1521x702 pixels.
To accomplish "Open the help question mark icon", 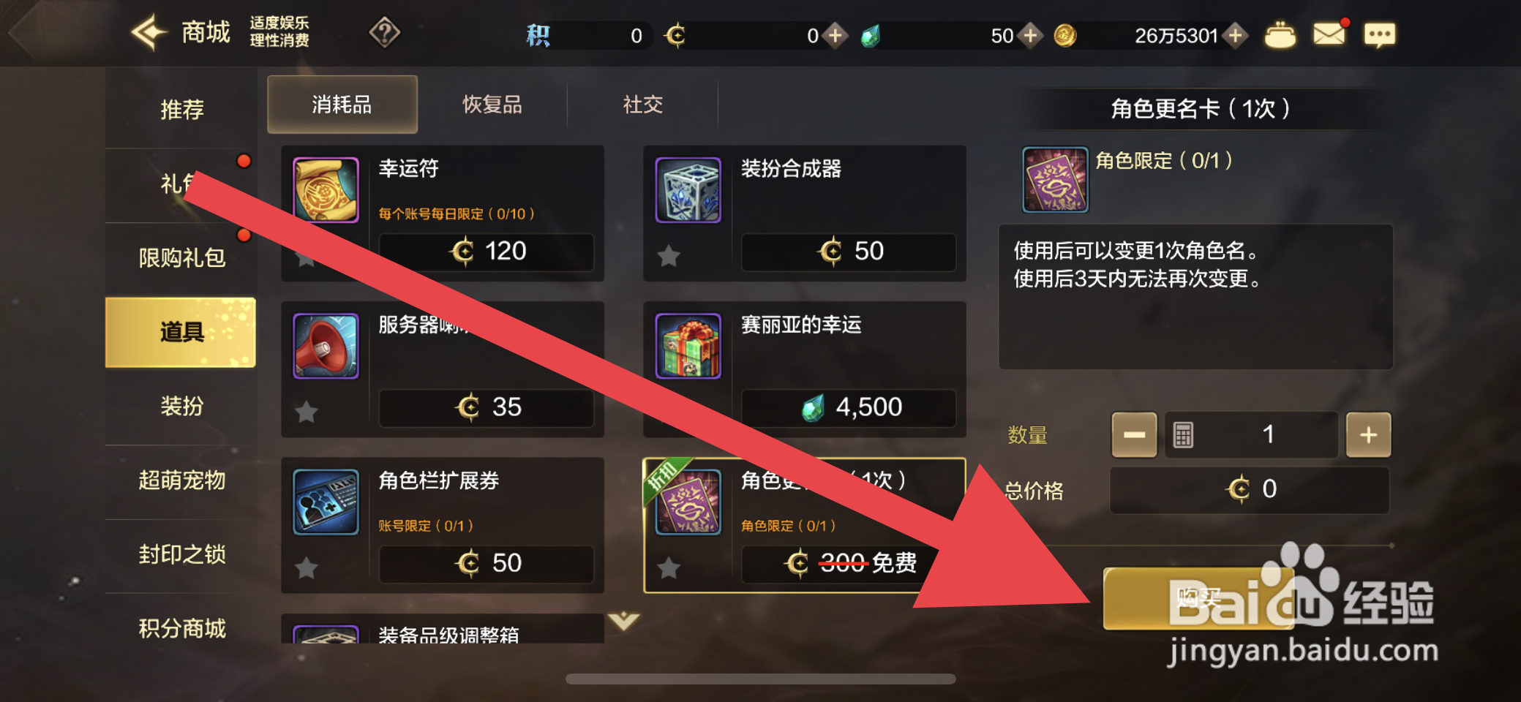I will pyautogui.click(x=384, y=33).
